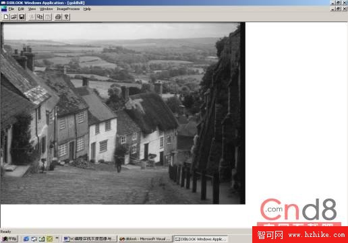Screen dimensions: 348x243
Task: Open the Help menu
Action: pos(87,9)
